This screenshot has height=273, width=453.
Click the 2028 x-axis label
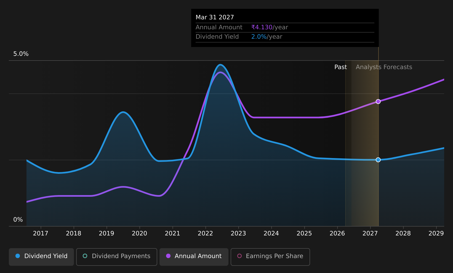[403, 233]
